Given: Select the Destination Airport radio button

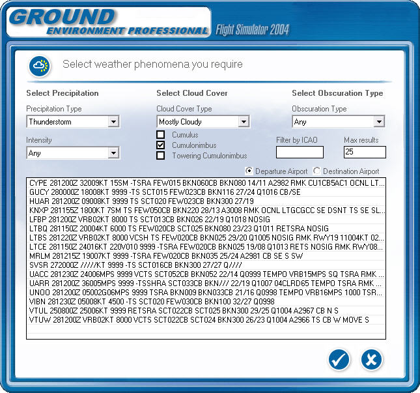Looking at the screenshot, I should 317,171.
